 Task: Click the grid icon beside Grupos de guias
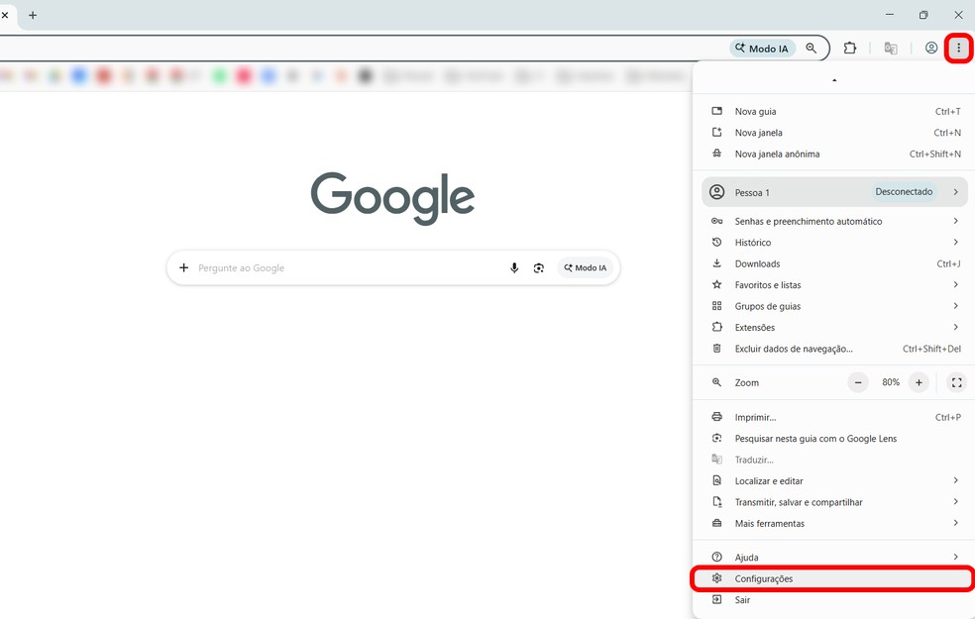coord(717,305)
